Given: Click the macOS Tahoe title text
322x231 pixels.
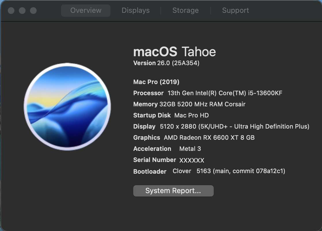Looking at the screenshot, I should (x=175, y=51).
